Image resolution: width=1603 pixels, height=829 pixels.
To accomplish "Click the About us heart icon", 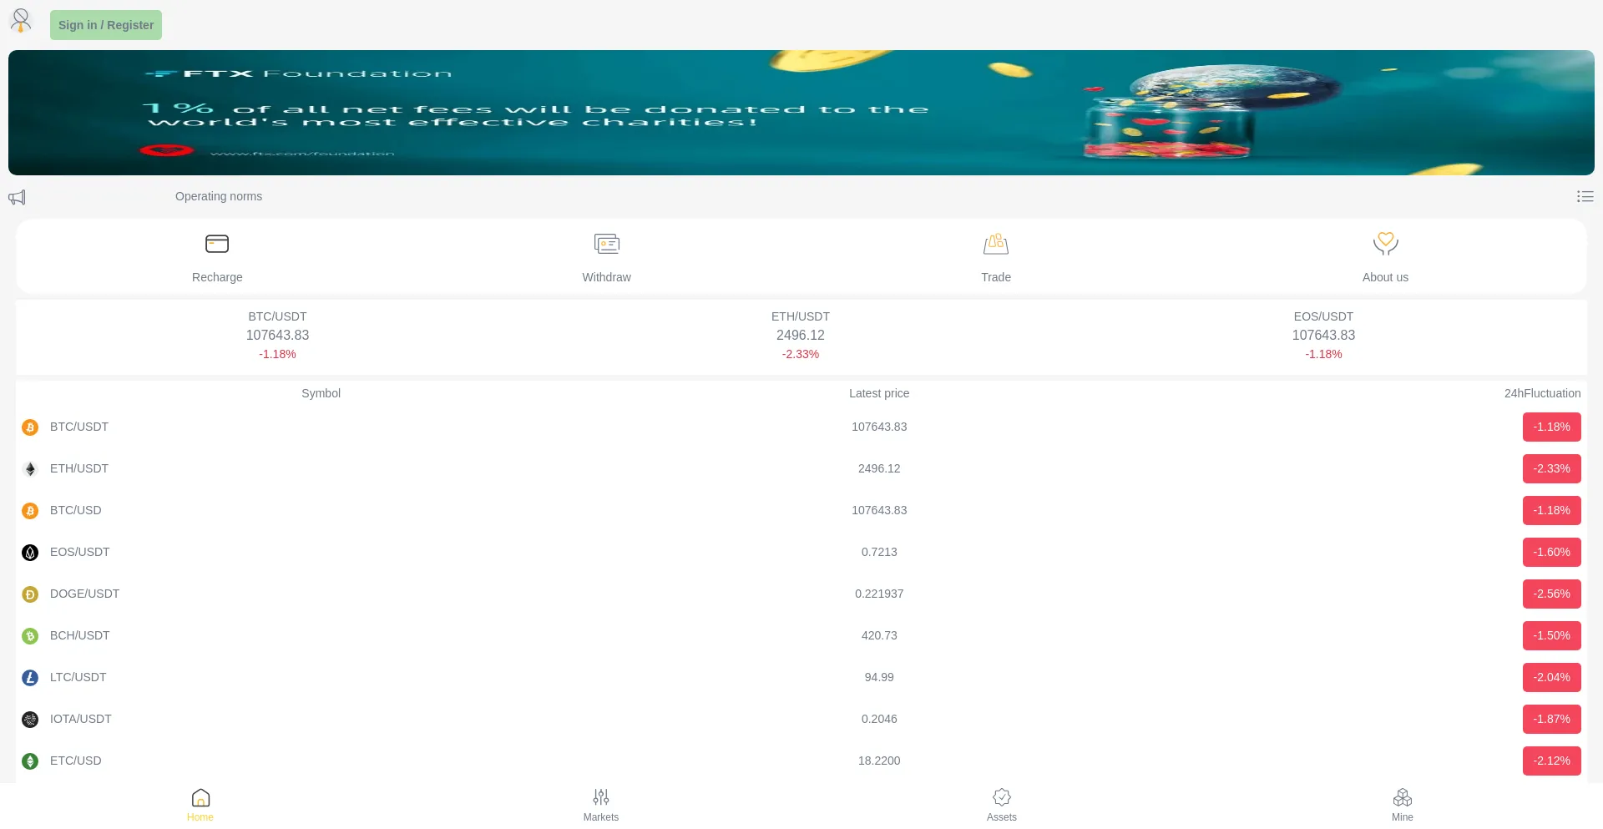I will (1386, 244).
